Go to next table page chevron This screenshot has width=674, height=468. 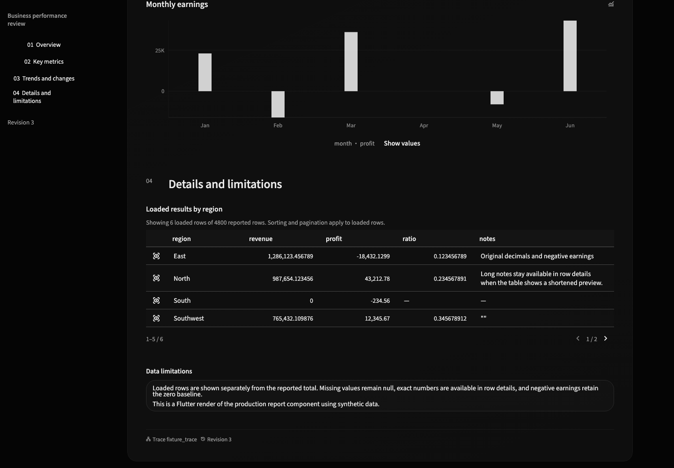tap(606, 338)
